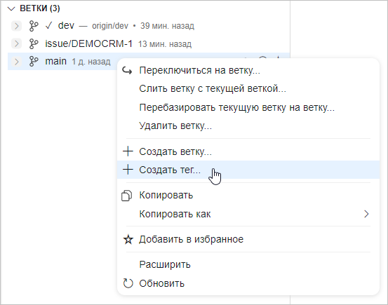Click plus icon beside 'Создать ветку...'
The width and height of the screenshot is (388, 305).
[x=128, y=151]
